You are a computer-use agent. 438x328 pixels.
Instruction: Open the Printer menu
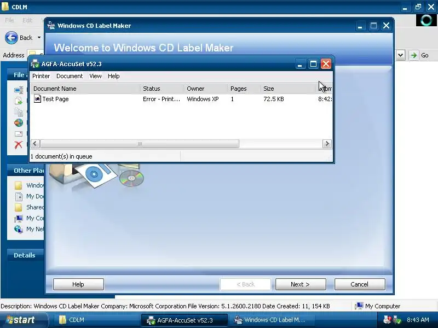click(41, 76)
